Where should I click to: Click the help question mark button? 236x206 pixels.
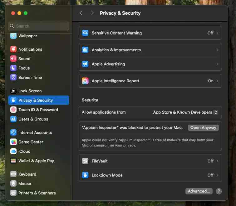pyautogui.click(x=219, y=191)
